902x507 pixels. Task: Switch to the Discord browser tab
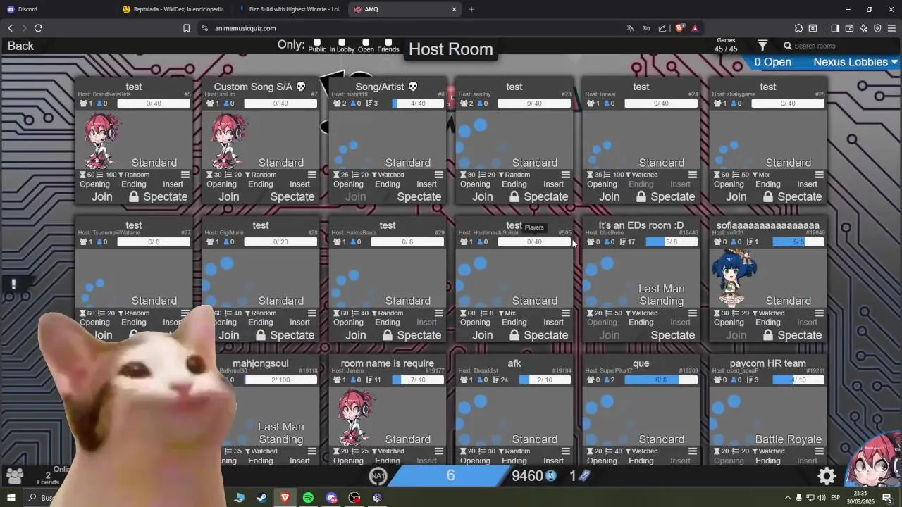point(56,9)
